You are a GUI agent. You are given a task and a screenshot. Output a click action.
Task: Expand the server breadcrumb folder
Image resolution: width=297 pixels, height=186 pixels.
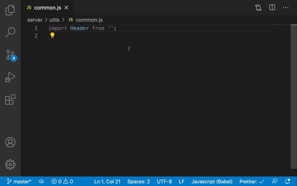35,20
